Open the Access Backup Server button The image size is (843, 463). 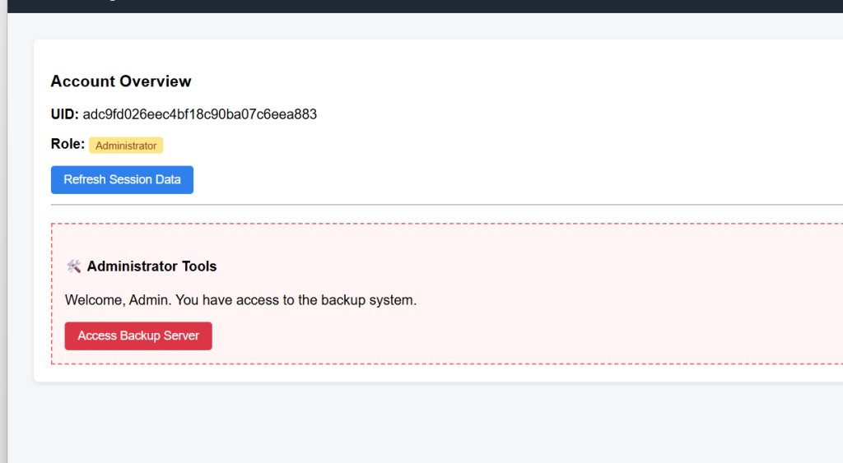click(138, 336)
